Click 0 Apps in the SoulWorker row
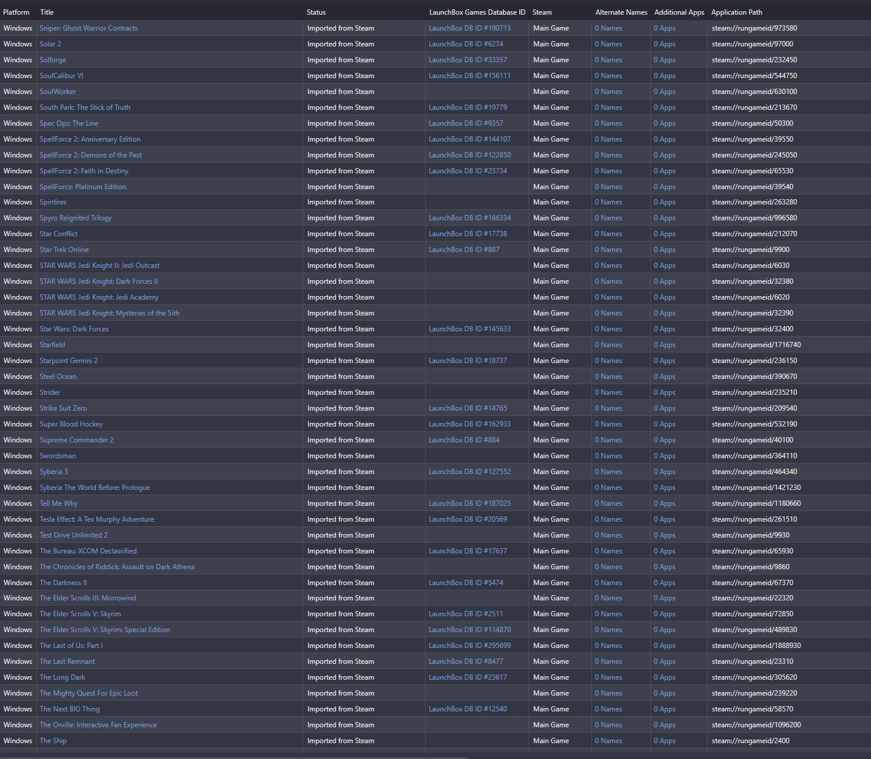Screen dimensions: 871x759 click(x=665, y=92)
